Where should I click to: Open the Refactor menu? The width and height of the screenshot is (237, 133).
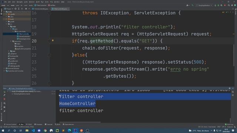[32, 2]
